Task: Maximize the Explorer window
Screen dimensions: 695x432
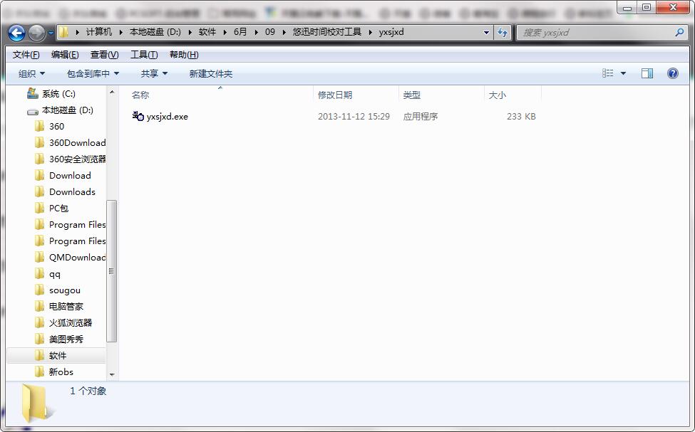Action: click(647, 8)
